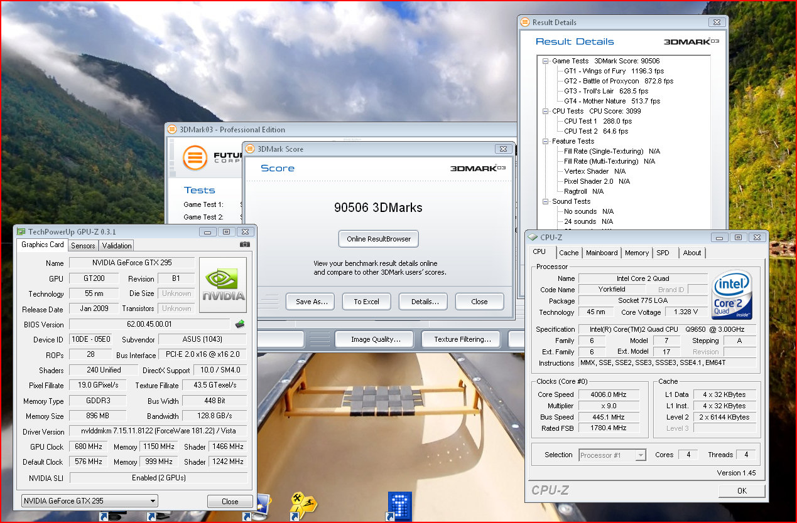
Task: Click the Online ResultBrowser button
Action: [378, 239]
